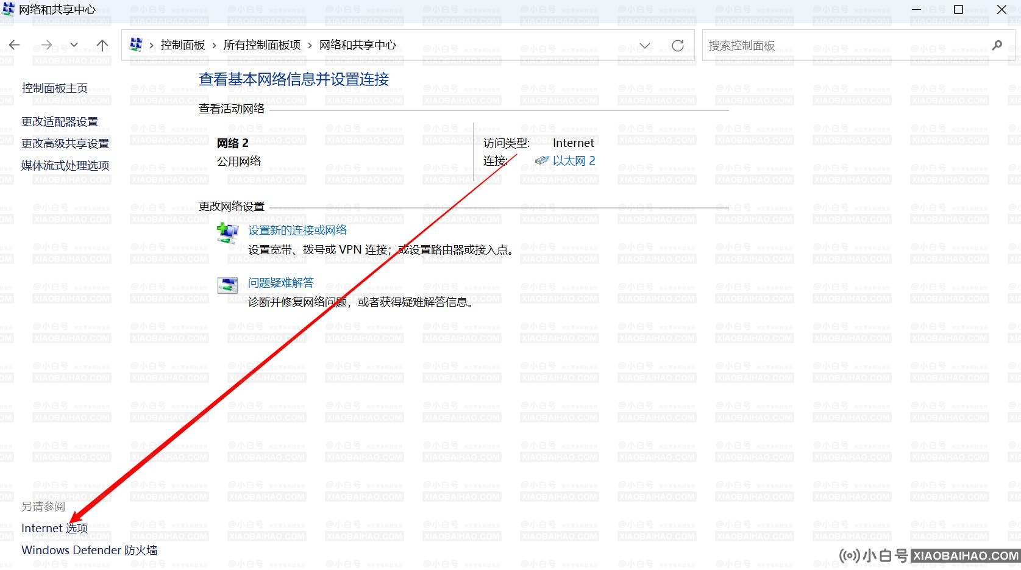Open 控制面板主页 link

click(x=55, y=88)
